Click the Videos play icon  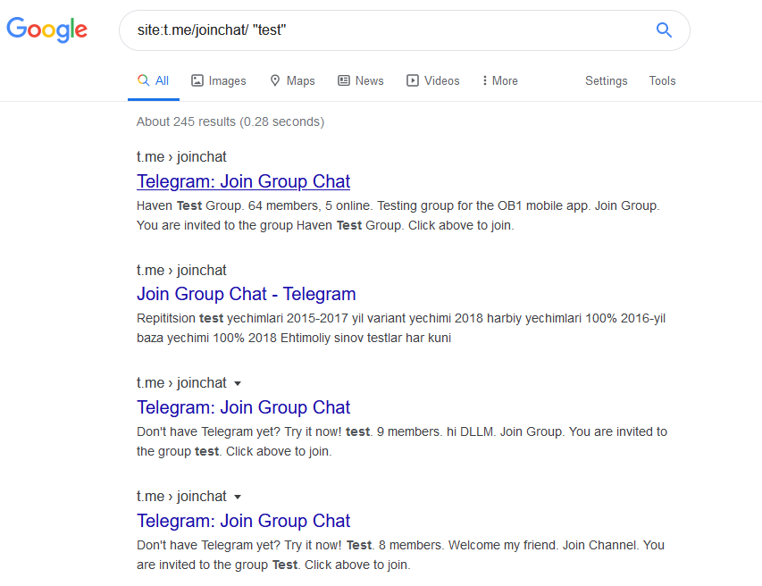pyautogui.click(x=412, y=80)
